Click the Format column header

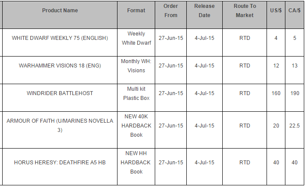(136, 11)
